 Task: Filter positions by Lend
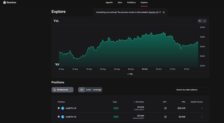(x=88, y=90)
